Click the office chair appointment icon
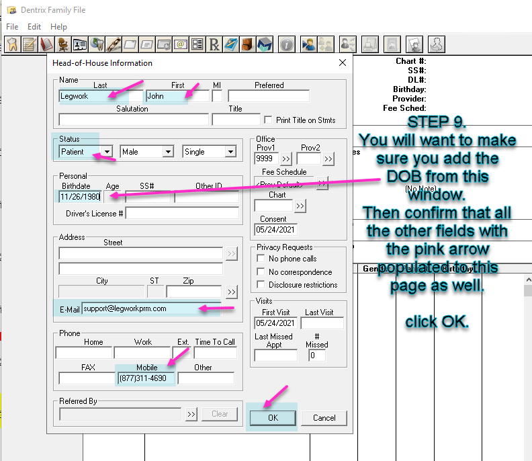Image resolution: width=532 pixels, height=461 pixels. click(63, 44)
